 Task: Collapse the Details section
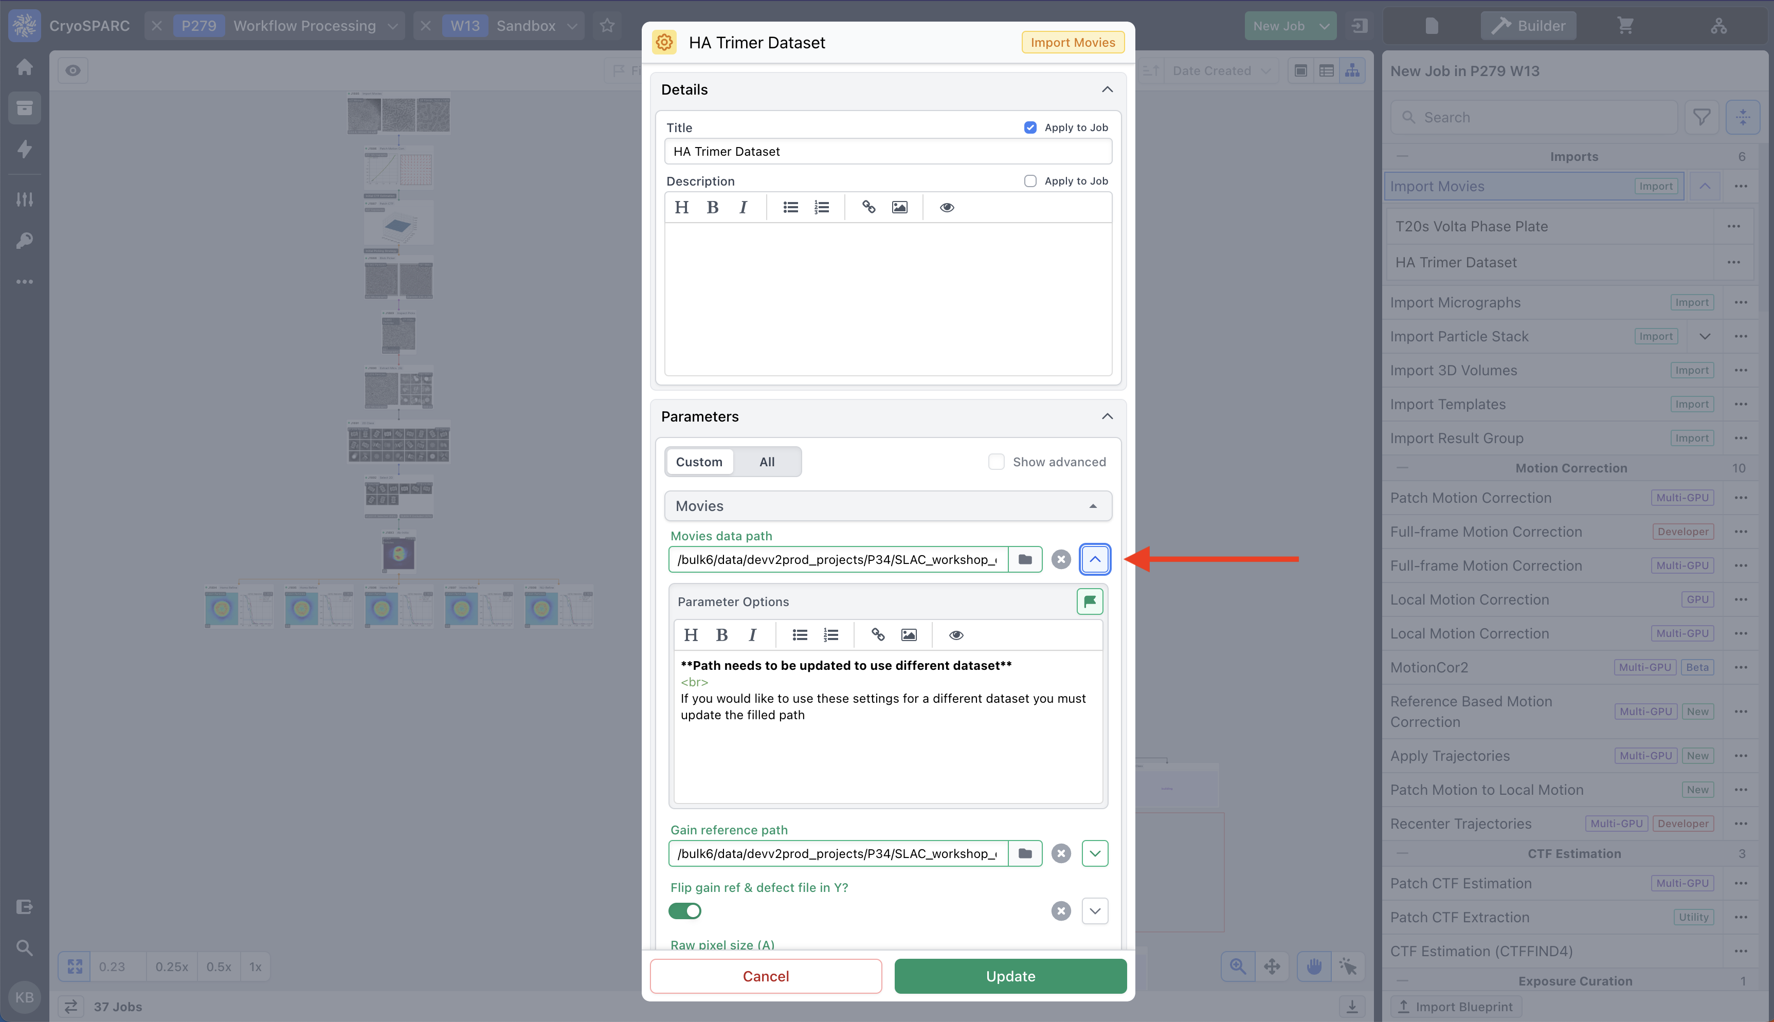point(1107,89)
